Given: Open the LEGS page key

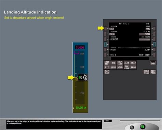Looking at the screenshot, I should [113, 67].
